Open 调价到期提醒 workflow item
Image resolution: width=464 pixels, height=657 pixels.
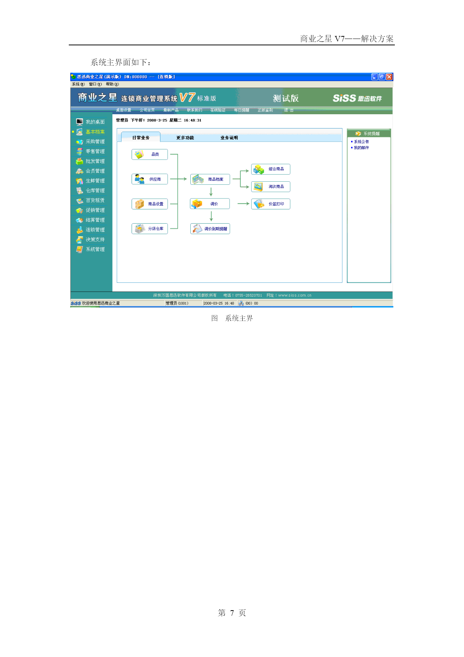click(210, 228)
